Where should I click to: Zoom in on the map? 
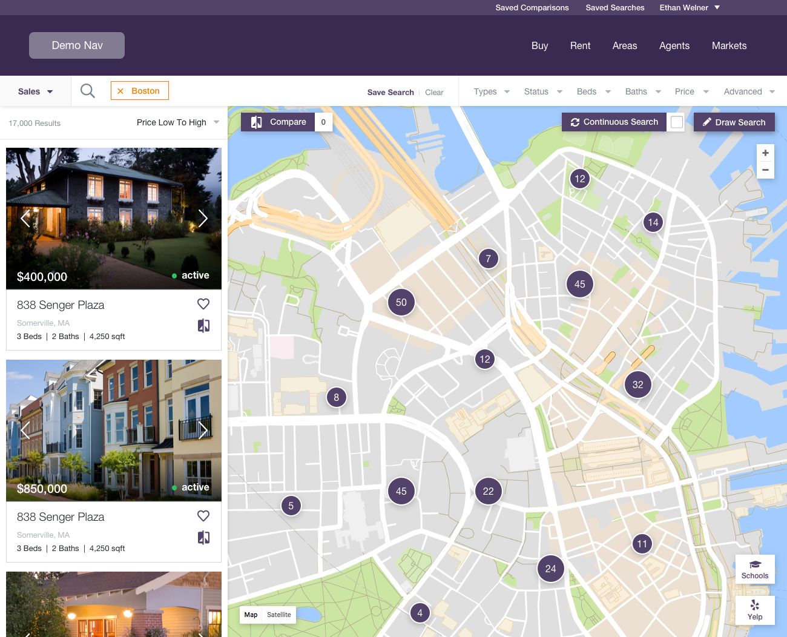pos(765,153)
